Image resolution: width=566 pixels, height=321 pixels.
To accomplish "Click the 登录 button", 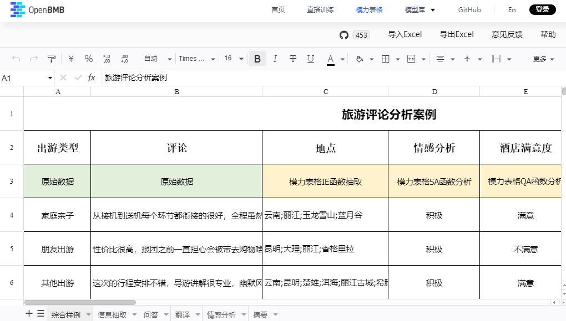I will [542, 9].
